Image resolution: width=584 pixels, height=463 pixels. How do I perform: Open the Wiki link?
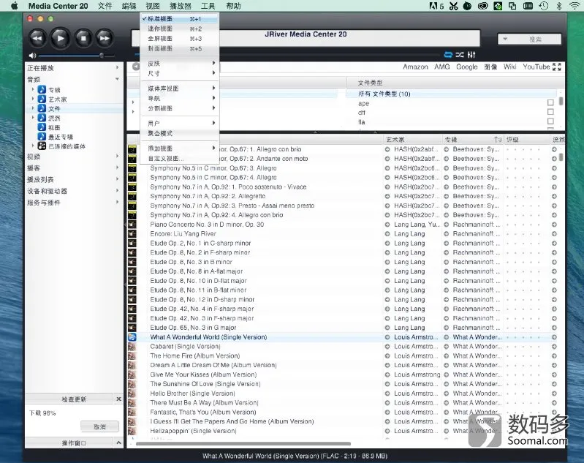[x=509, y=67]
